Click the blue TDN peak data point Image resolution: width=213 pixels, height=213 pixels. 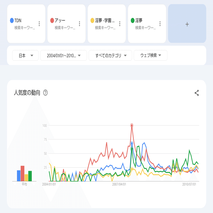click(x=132, y=143)
